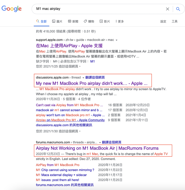Open Airplay Not Working on M1 MacBook Air
Viewport: 185px width, 190px height.
[x=97, y=148]
